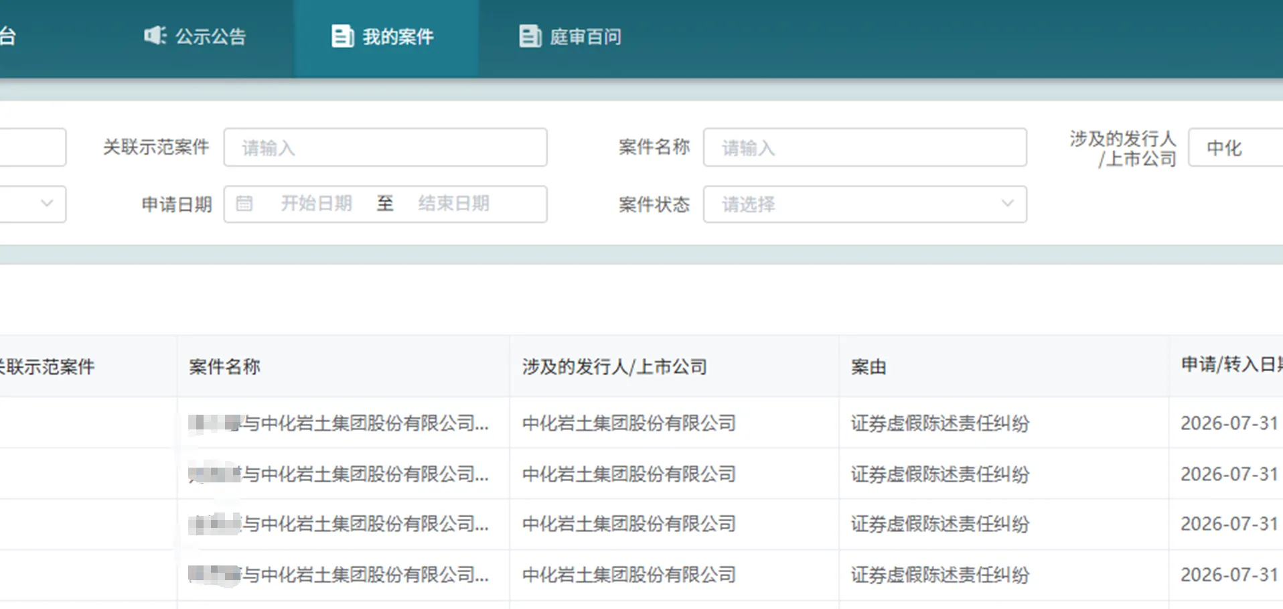Click first row's 中化岩土集团股份有限公司 issuer cell
Viewport: 1283px width, 609px height.
[x=629, y=423]
